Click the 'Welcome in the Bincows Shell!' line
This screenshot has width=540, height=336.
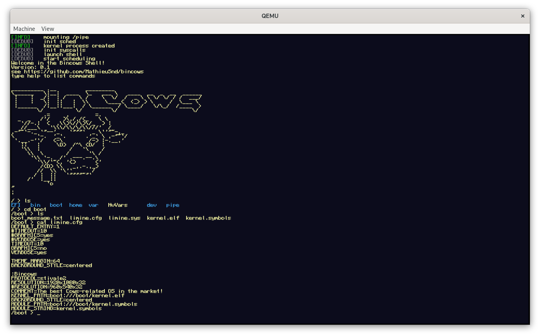pyautogui.click(x=58, y=63)
